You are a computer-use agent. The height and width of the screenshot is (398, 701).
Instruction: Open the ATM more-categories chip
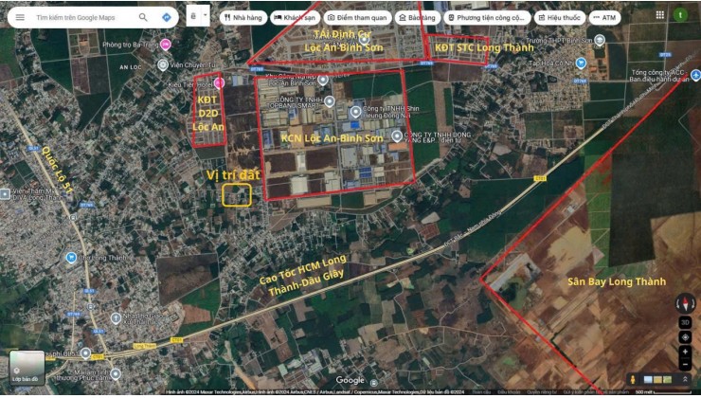[604, 18]
